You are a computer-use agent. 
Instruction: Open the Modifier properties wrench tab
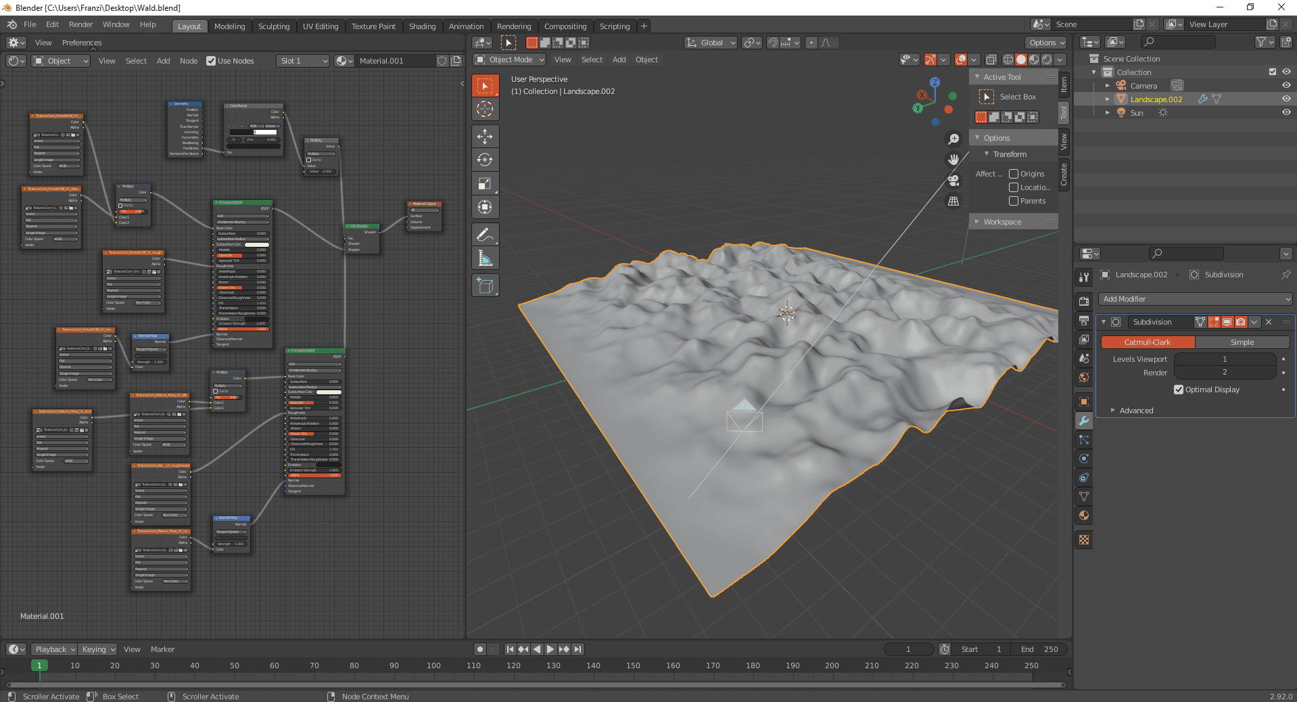tap(1084, 421)
